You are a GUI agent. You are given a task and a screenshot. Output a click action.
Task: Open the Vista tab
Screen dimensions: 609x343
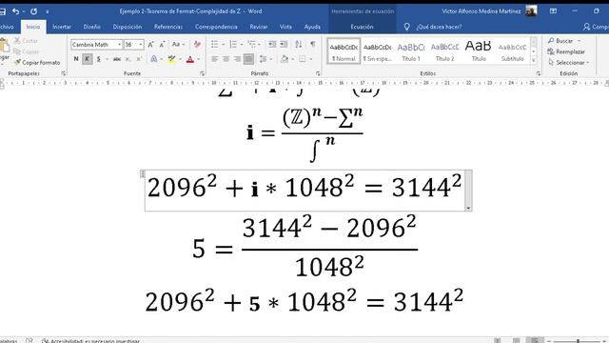point(285,27)
